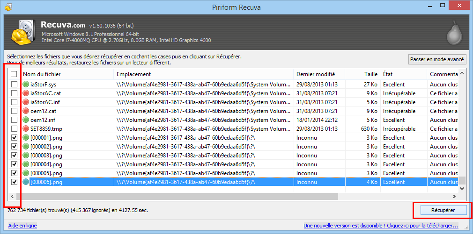Click vertical scrollbar up arrow
The height and width of the screenshot is (234, 473).
coord(462,74)
